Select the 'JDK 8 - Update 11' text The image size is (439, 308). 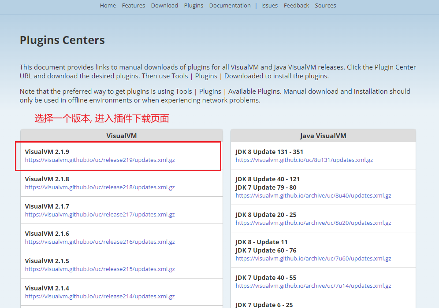(261, 242)
